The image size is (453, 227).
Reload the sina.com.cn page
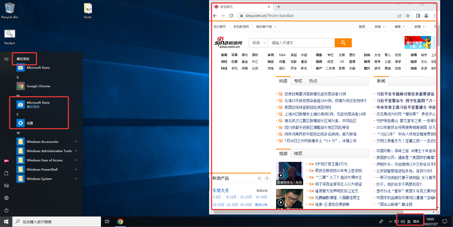tap(231, 16)
